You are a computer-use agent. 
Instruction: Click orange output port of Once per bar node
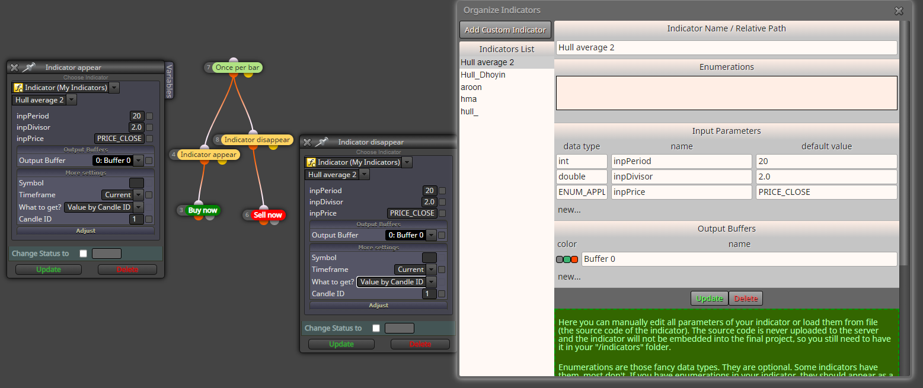click(x=234, y=75)
